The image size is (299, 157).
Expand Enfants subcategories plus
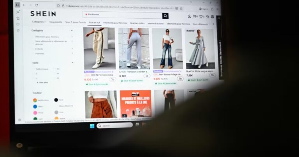coord(72,49)
